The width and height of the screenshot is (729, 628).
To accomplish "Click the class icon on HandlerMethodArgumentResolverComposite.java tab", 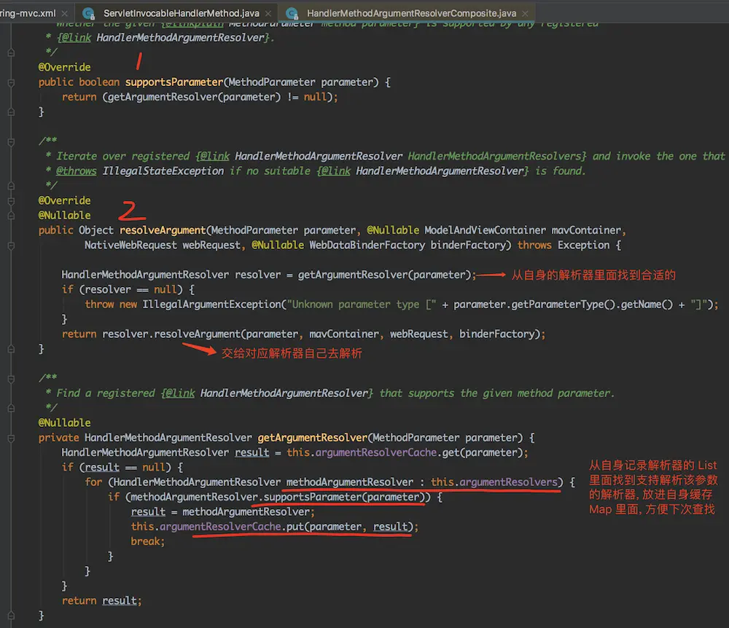I will pyautogui.click(x=292, y=13).
